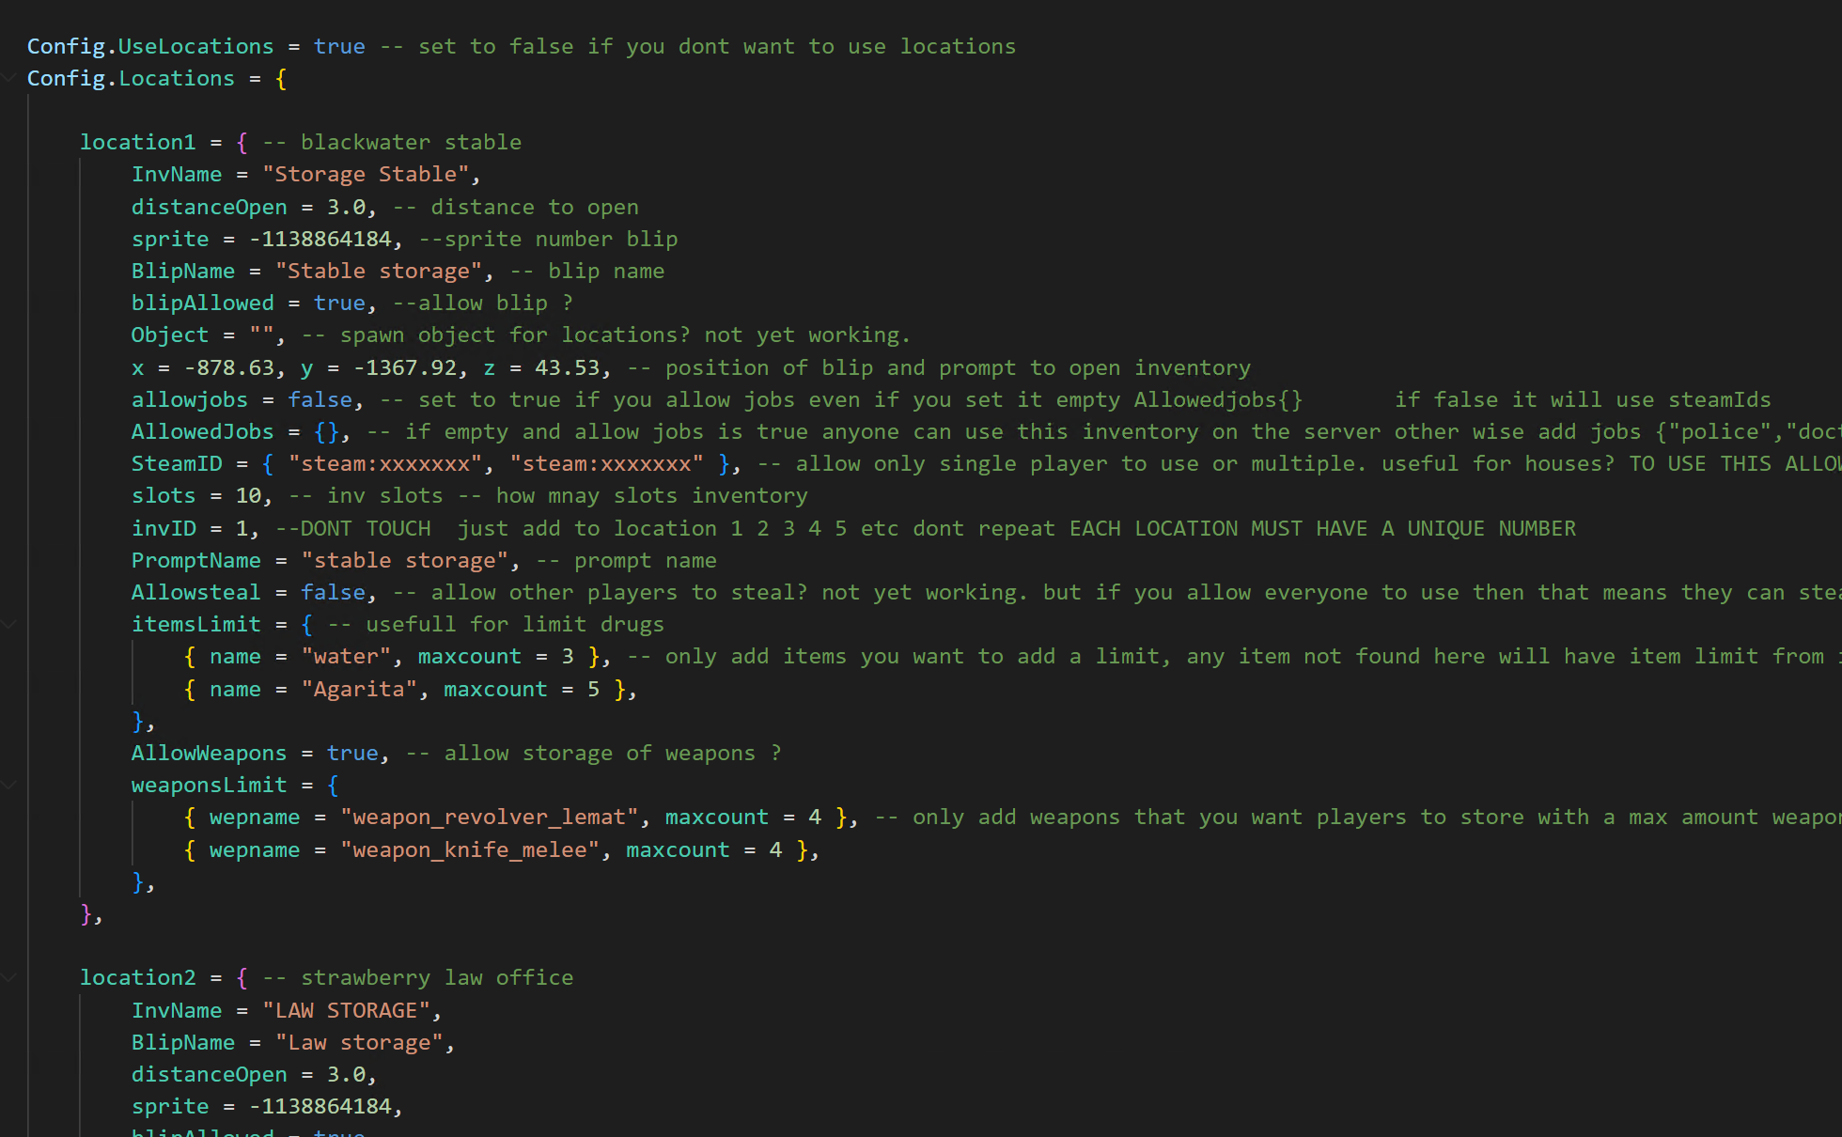Place cursor on distanceOpen value 3.0 in location1
The width and height of the screenshot is (1842, 1137).
(x=345, y=207)
